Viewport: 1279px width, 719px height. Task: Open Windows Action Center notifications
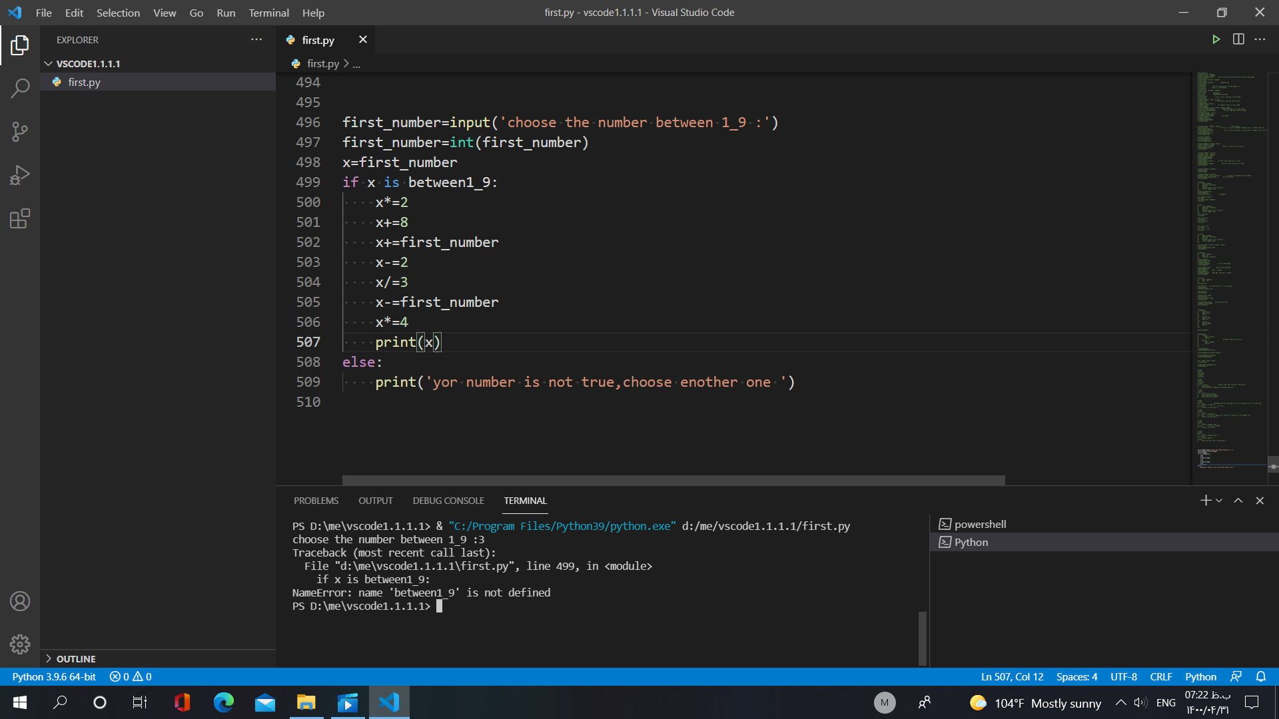[1252, 702]
